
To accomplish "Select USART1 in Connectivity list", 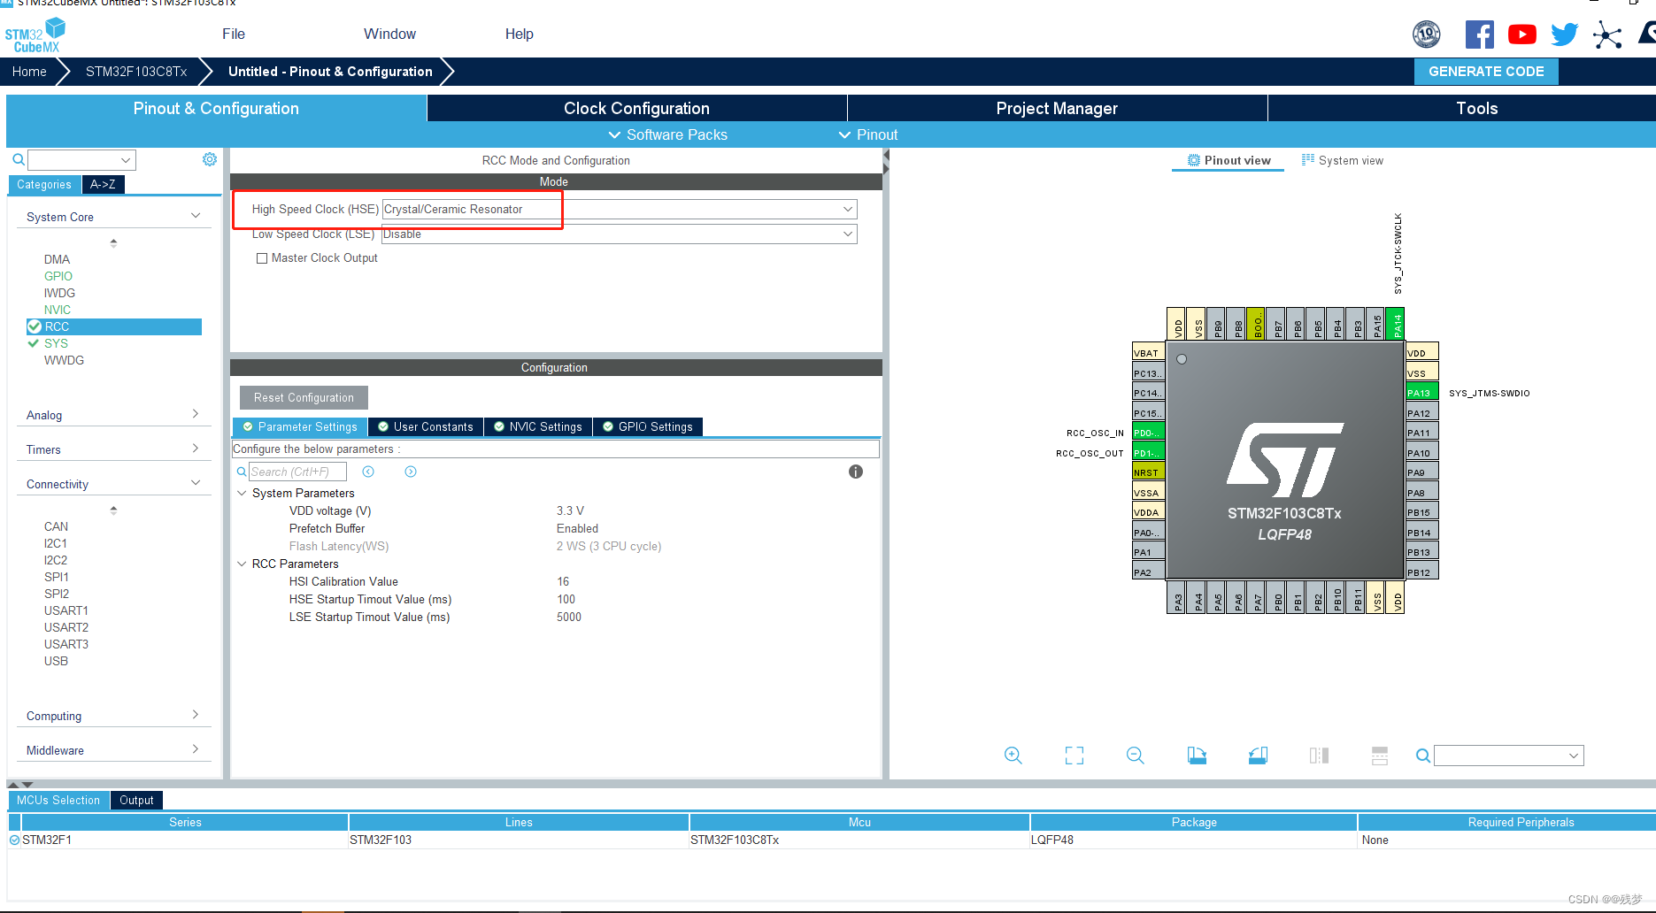I will point(66,610).
